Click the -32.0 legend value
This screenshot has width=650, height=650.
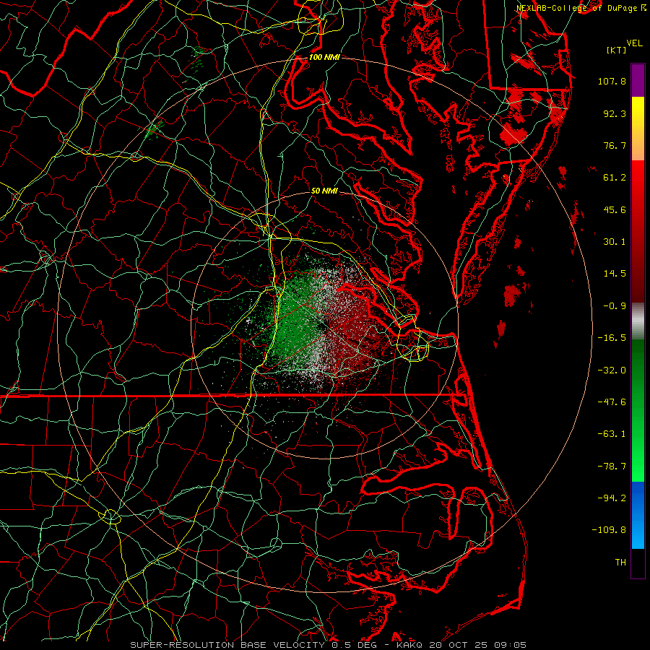pyautogui.click(x=612, y=370)
